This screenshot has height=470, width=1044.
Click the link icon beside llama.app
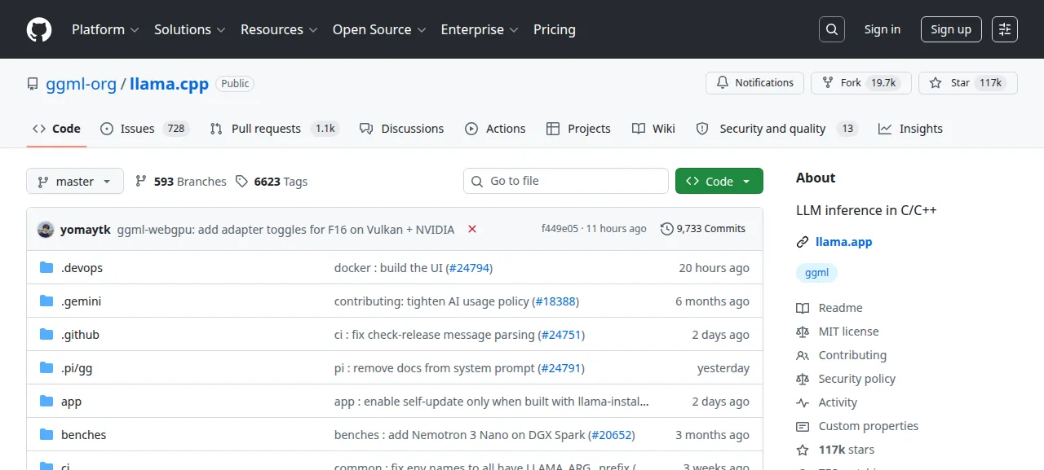[803, 242]
